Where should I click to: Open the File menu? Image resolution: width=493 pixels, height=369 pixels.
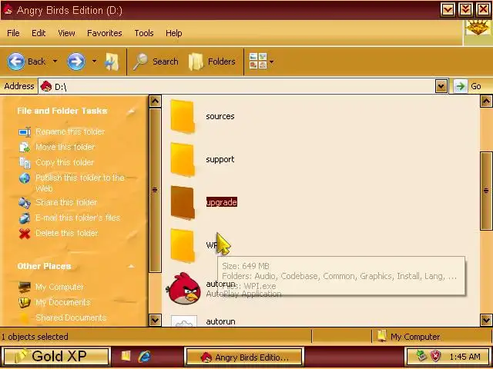[x=13, y=33]
